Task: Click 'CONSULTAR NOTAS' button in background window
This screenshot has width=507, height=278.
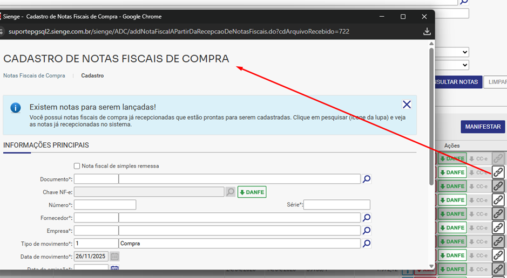Action: click(458, 82)
